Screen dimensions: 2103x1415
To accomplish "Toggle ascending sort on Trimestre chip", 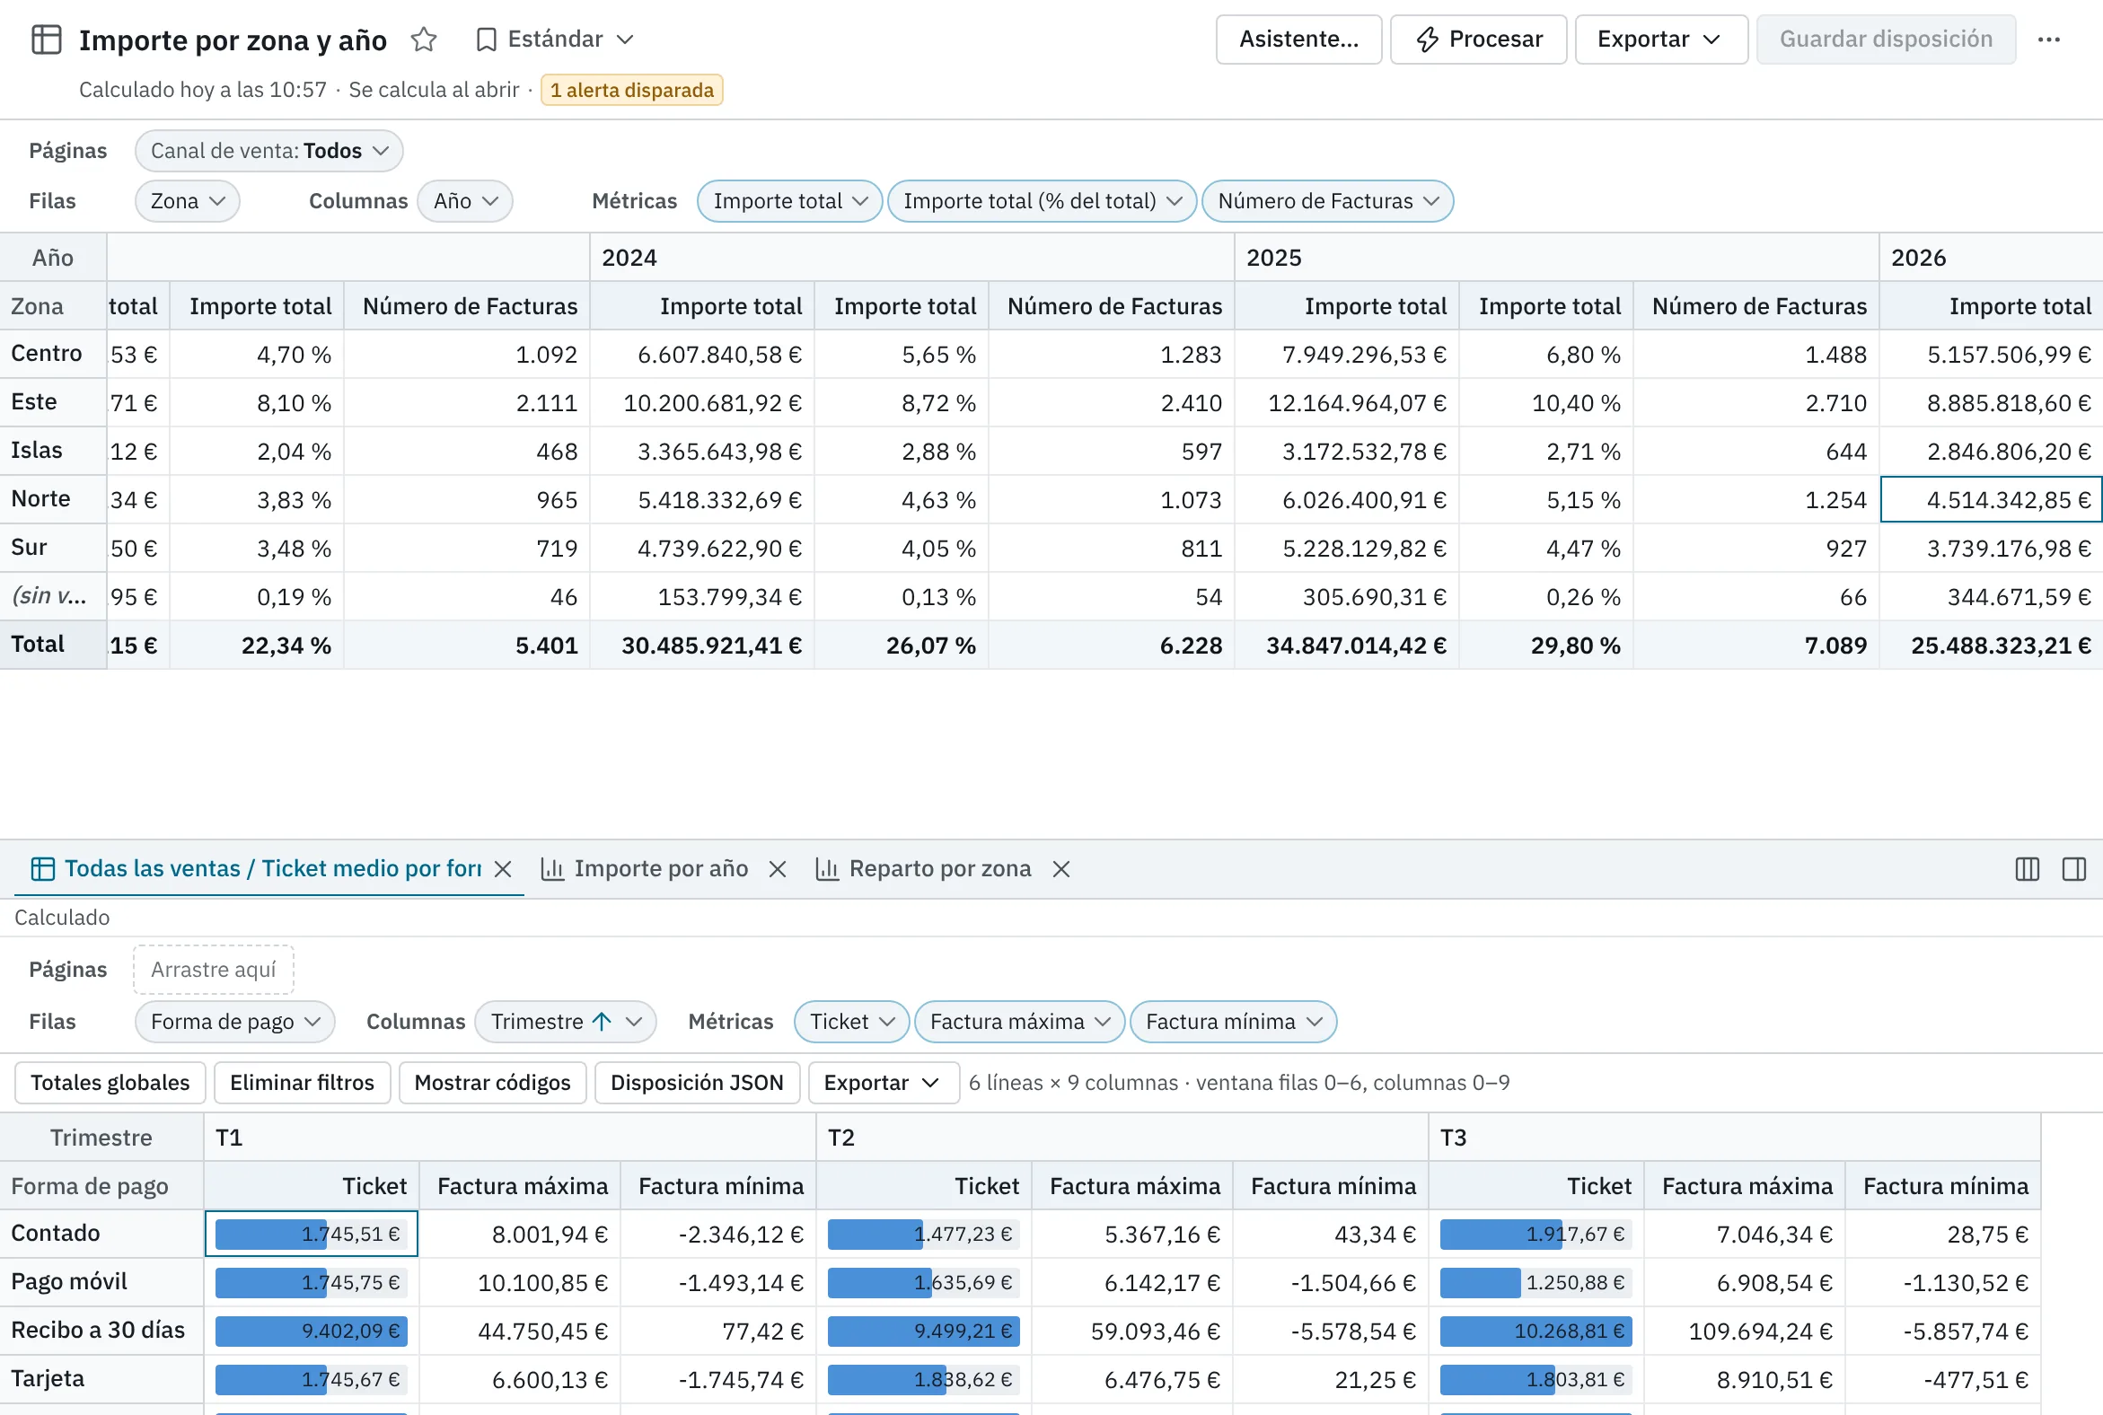I will point(602,1022).
